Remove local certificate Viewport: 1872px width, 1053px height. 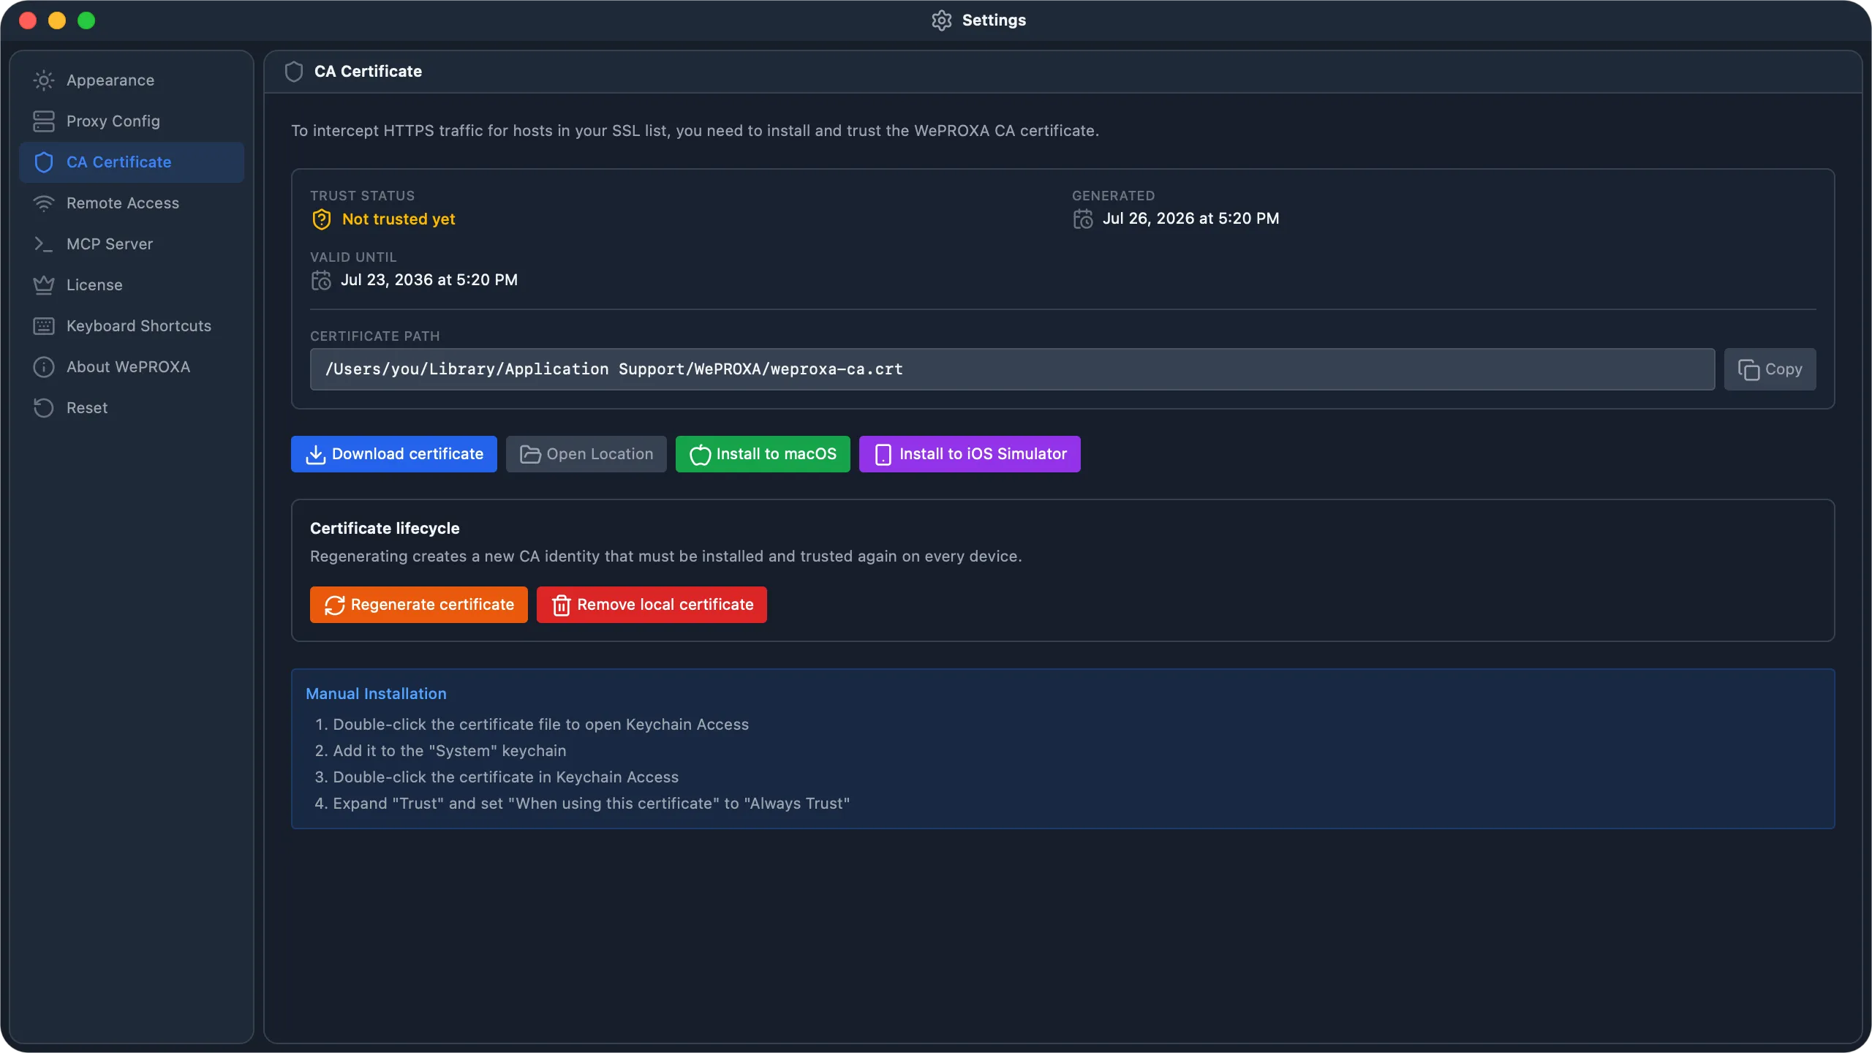pos(652,605)
